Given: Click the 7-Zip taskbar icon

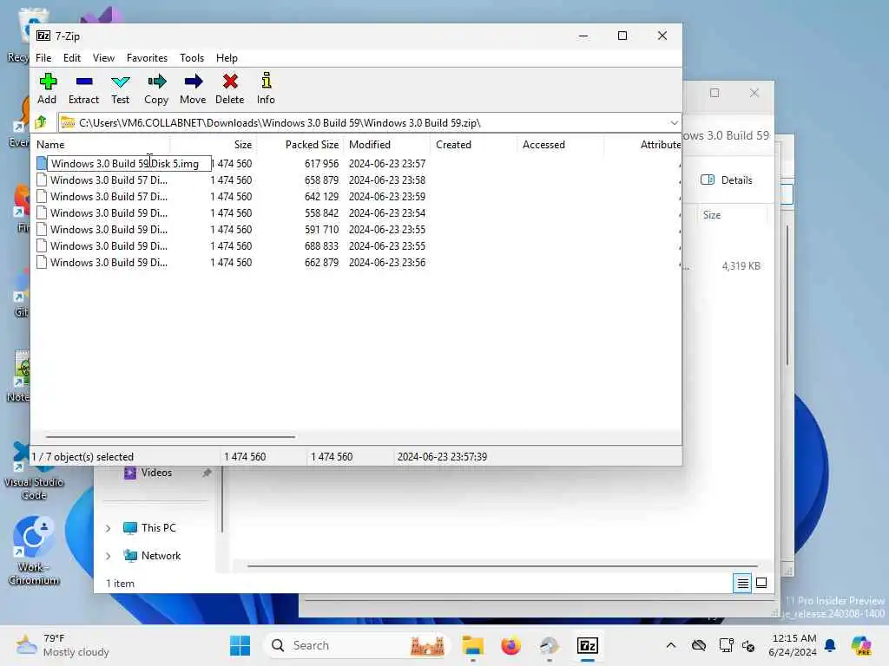Looking at the screenshot, I should 588,645.
